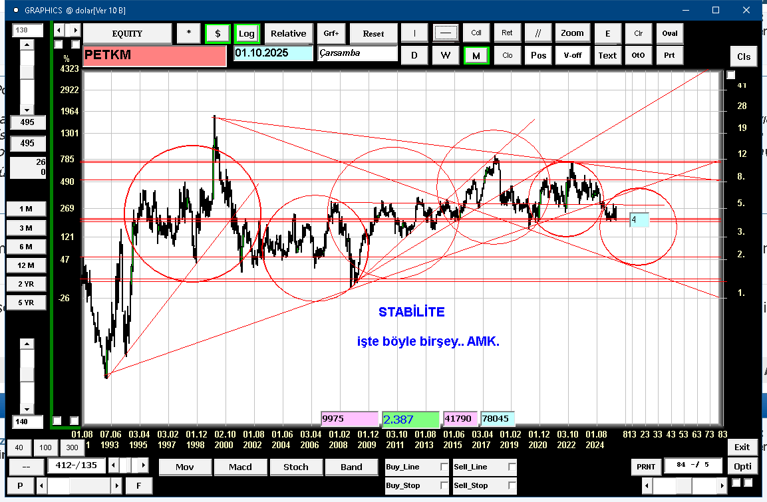The width and height of the screenshot is (767, 502).
Task: Toggle the dollar currency chart mode
Action: (218, 33)
